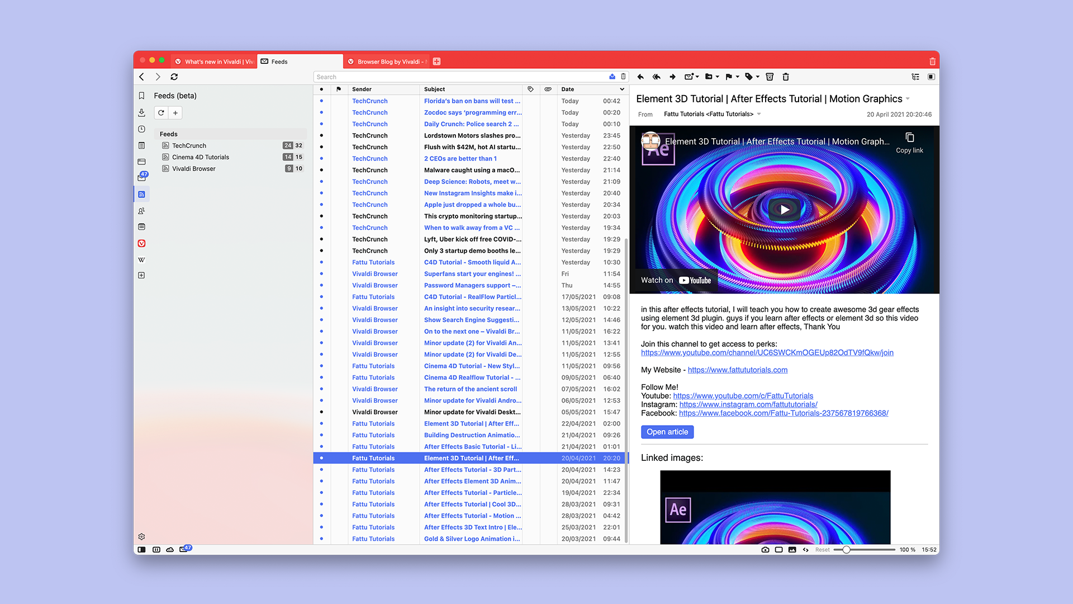Play the embedded Element 3D video
The image size is (1073, 604).
(785, 210)
